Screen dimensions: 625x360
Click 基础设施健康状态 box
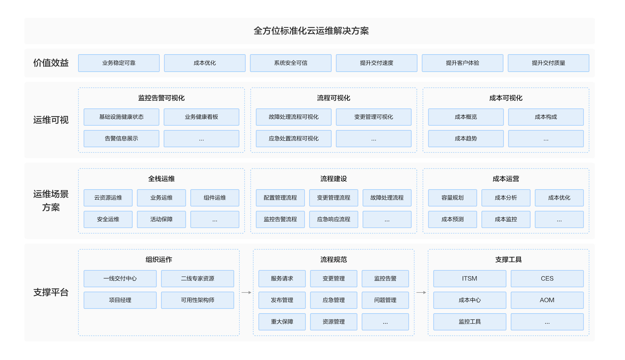(x=121, y=117)
